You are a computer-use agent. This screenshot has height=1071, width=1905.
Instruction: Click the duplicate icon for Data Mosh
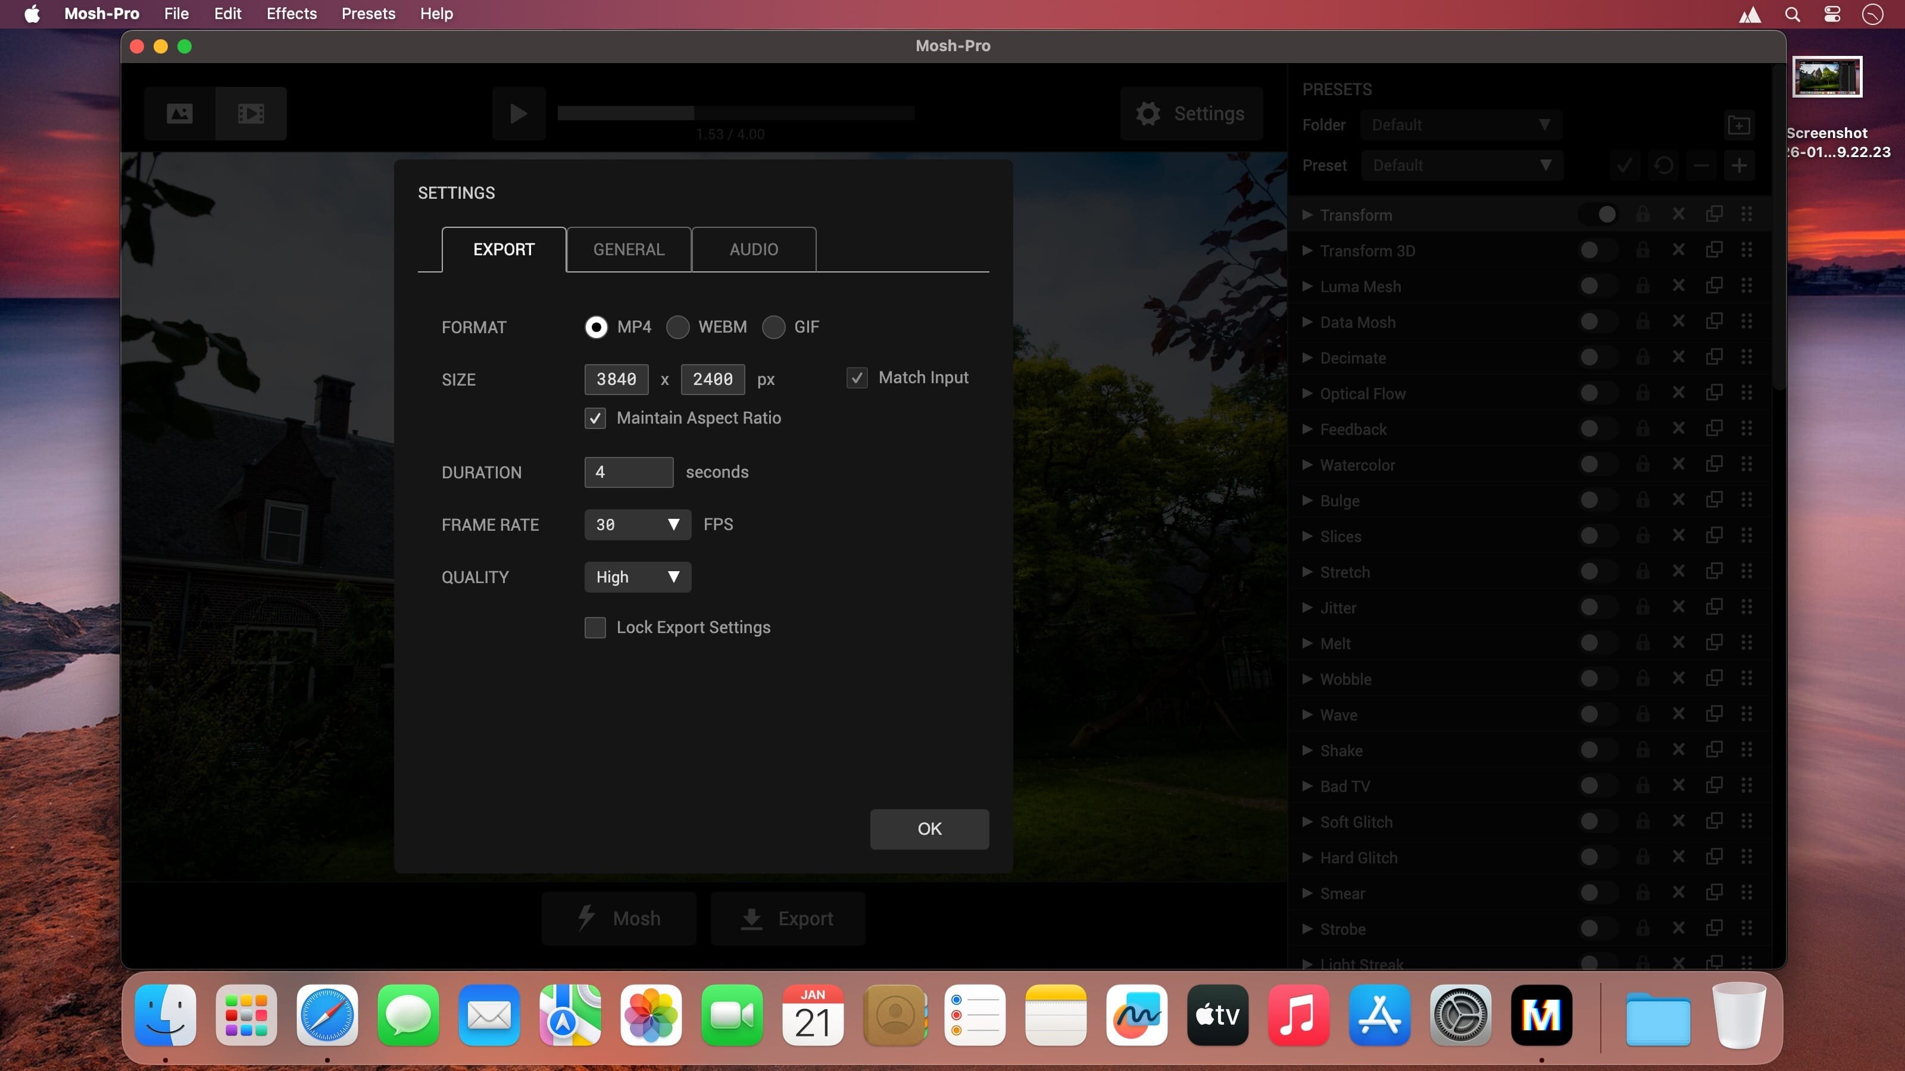coord(1713,321)
